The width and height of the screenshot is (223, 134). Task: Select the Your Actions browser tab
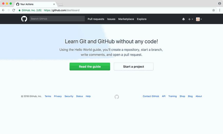[x=36, y=4]
